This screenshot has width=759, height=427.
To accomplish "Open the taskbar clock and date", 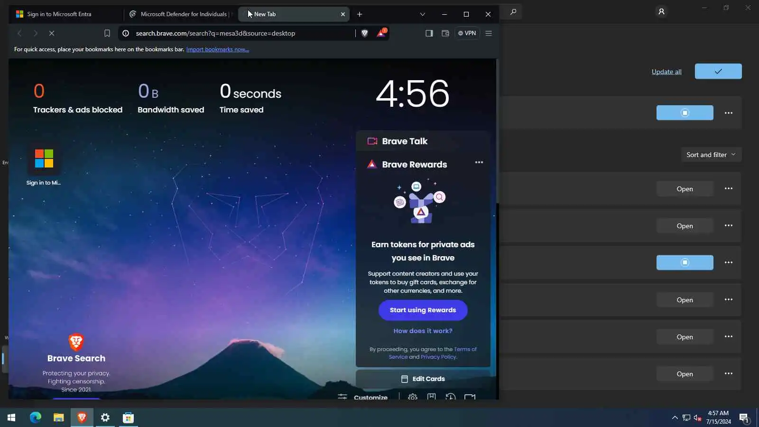I will (718, 418).
